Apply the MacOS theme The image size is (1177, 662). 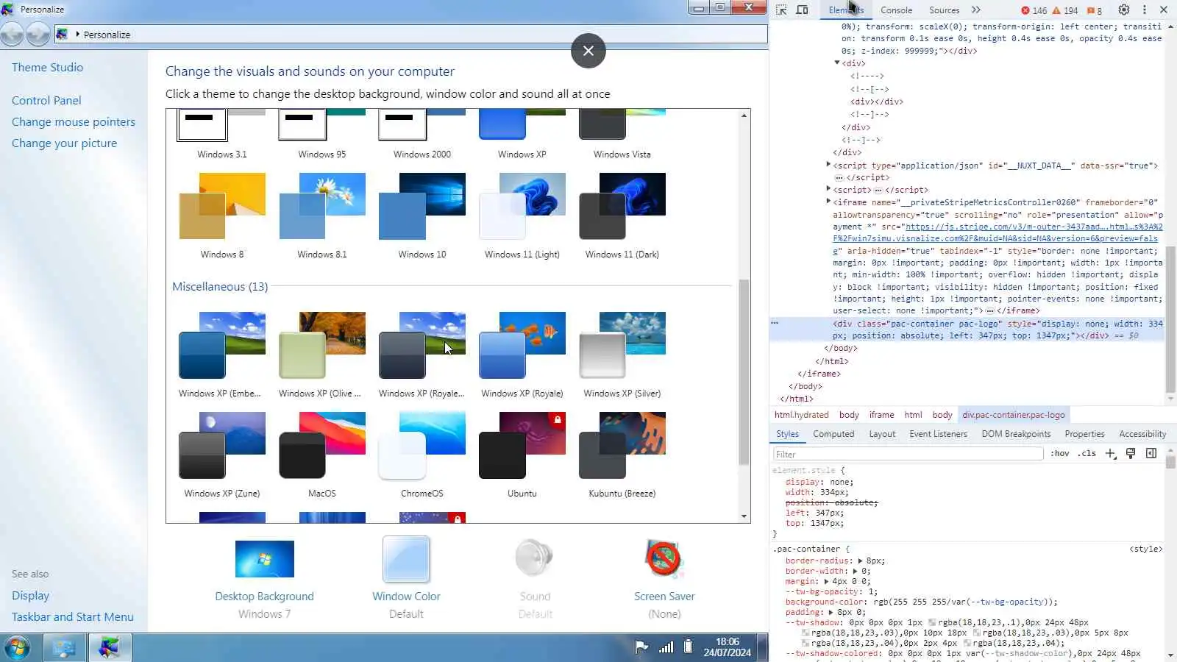pyautogui.click(x=322, y=455)
